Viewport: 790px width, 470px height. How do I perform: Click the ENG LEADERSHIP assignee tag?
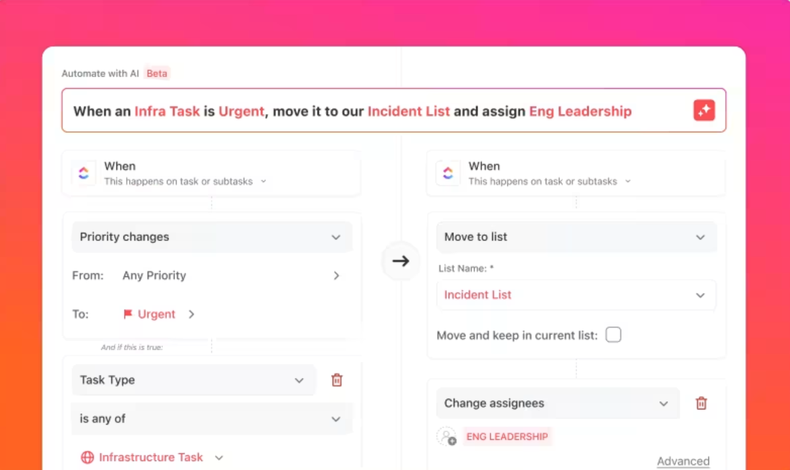click(507, 437)
